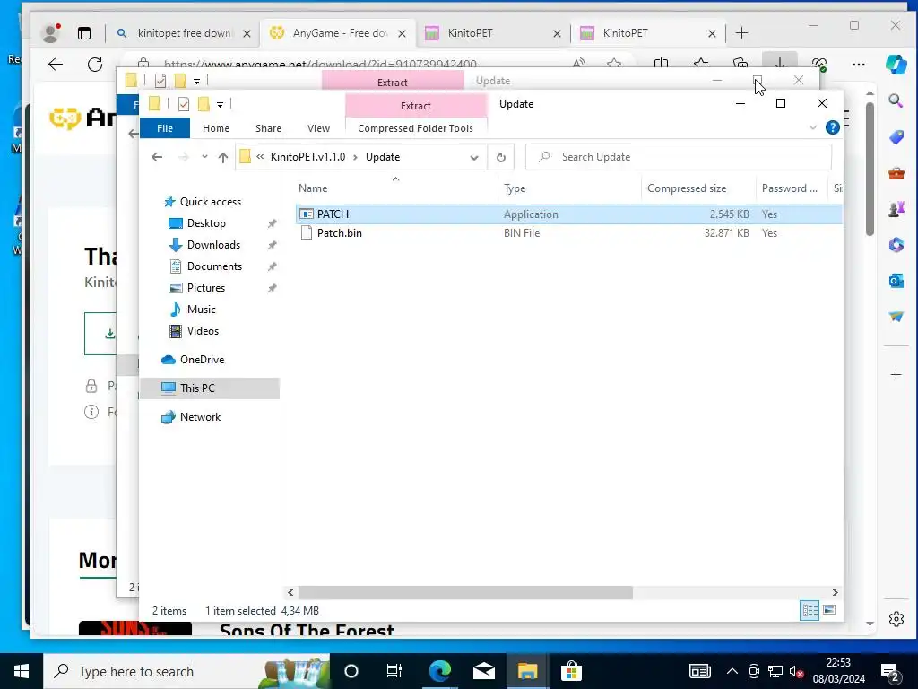
Task: Switch to the Home ribbon tab
Action: (215, 128)
